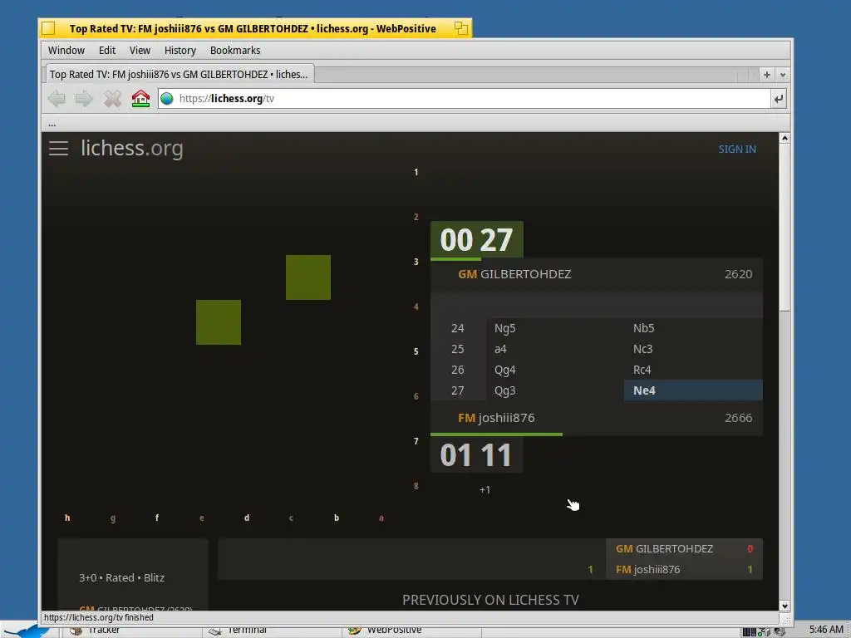851x638 pixels.
Task: Click the 5:46 AM clock
Action: point(826,630)
